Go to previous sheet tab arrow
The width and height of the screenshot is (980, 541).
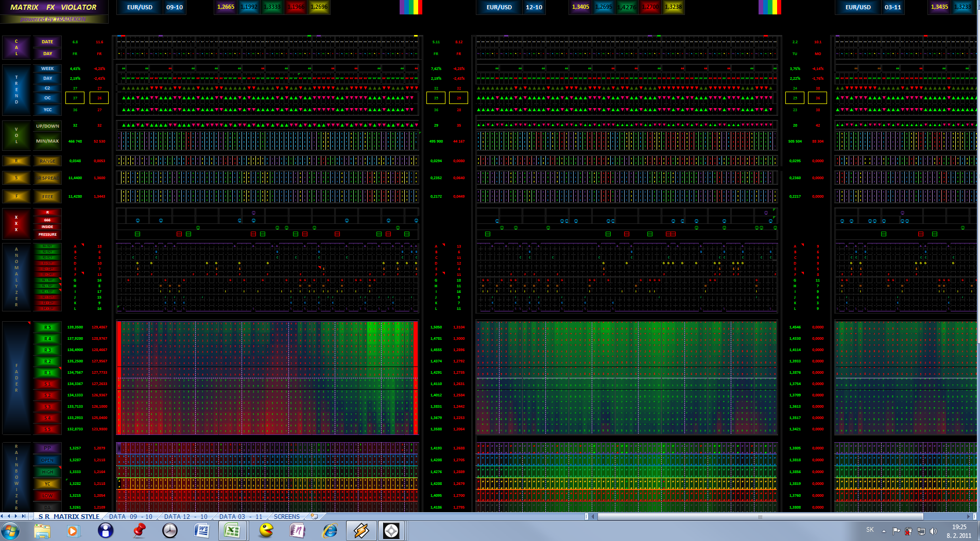click(x=9, y=516)
